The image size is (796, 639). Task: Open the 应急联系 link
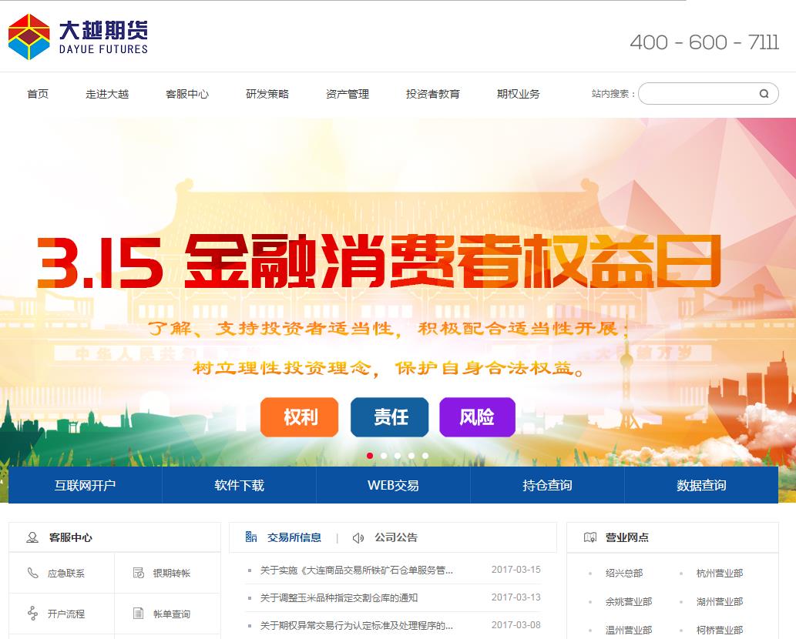(x=66, y=573)
